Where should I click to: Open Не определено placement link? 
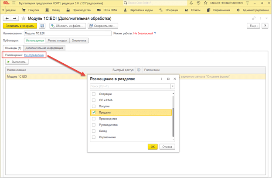(x=34, y=55)
